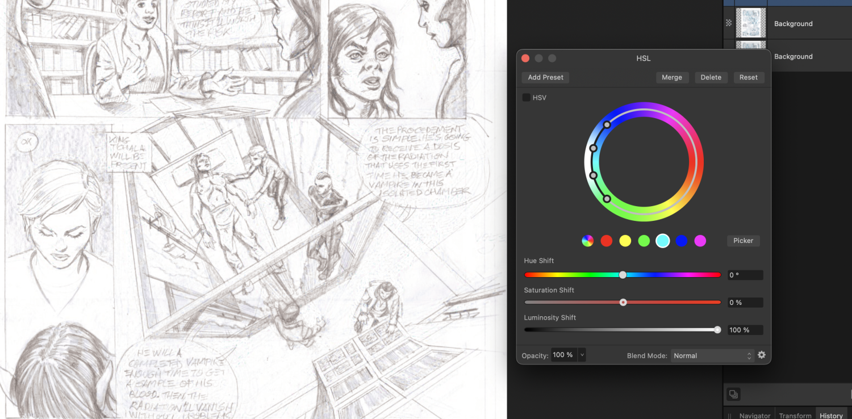Open the HSL dialog gear settings
Image resolution: width=852 pixels, height=419 pixels.
[762, 355]
